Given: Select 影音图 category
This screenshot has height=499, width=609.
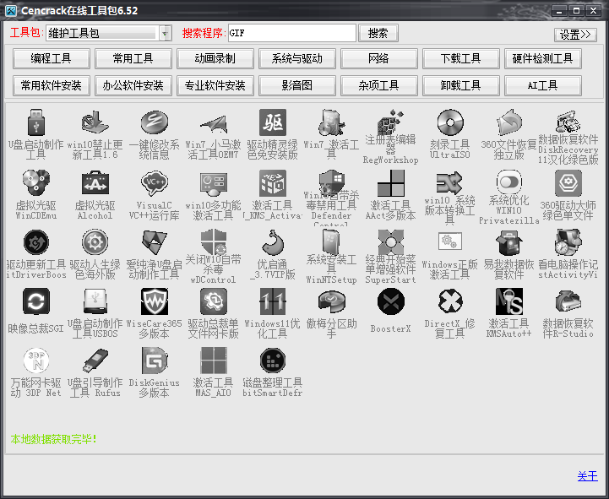Looking at the screenshot, I should pyautogui.click(x=297, y=85).
